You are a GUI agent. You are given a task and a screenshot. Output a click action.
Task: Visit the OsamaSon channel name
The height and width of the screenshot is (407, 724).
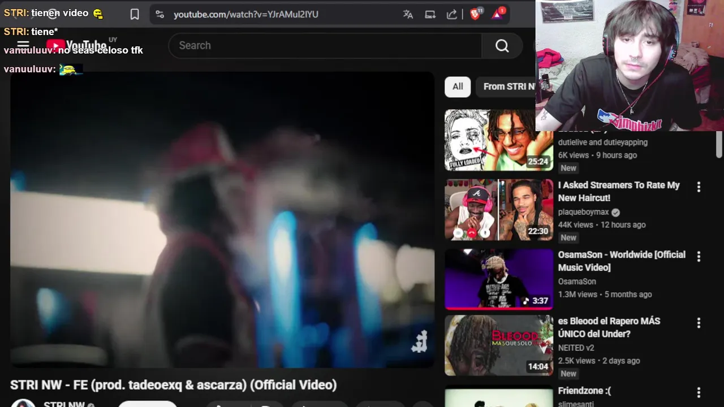point(577,282)
